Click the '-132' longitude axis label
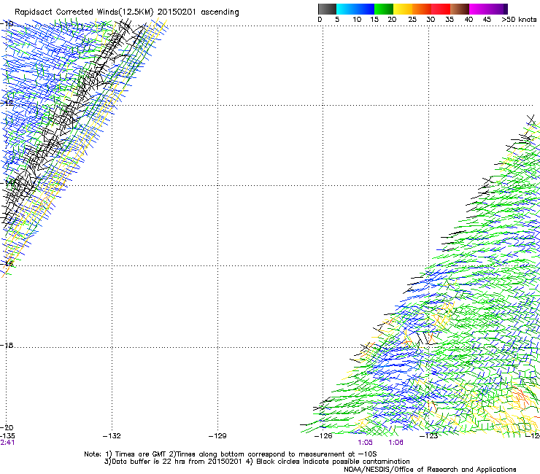Image resolution: width=540 pixels, height=474 pixels. [112, 436]
